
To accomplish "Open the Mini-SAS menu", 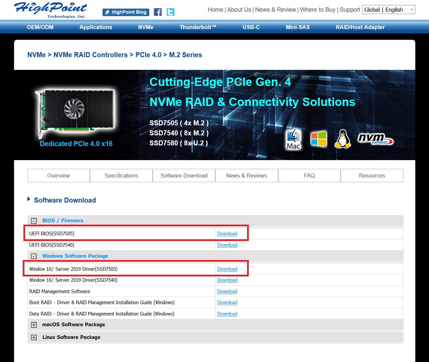I will click(x=298, y=27).
